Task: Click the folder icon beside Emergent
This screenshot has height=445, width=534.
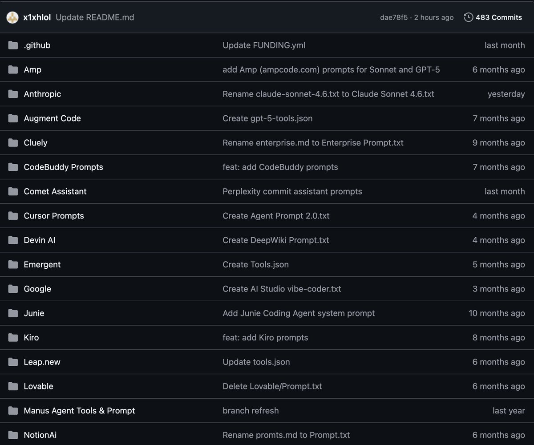Action: tap(13, 264)
